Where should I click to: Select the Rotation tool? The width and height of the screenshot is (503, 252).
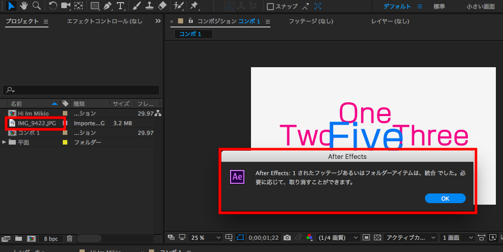(53, 6)
